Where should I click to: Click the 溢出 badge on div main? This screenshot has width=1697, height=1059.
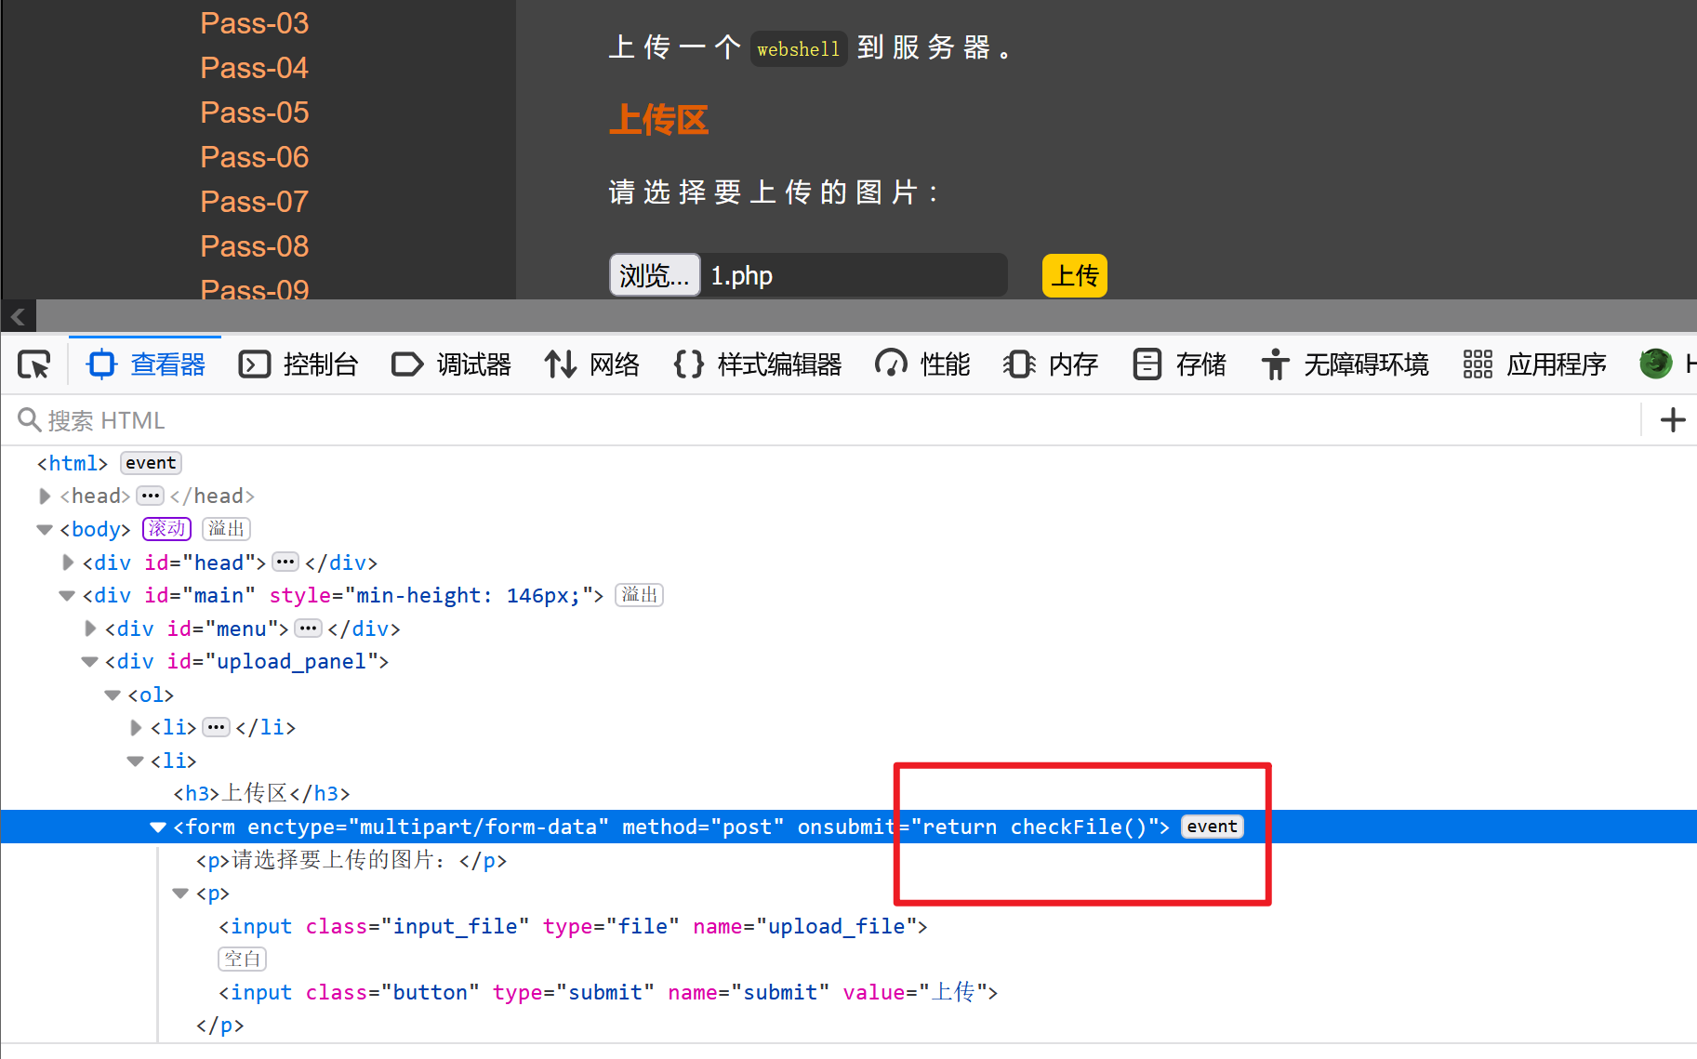[x=639, y=595]
